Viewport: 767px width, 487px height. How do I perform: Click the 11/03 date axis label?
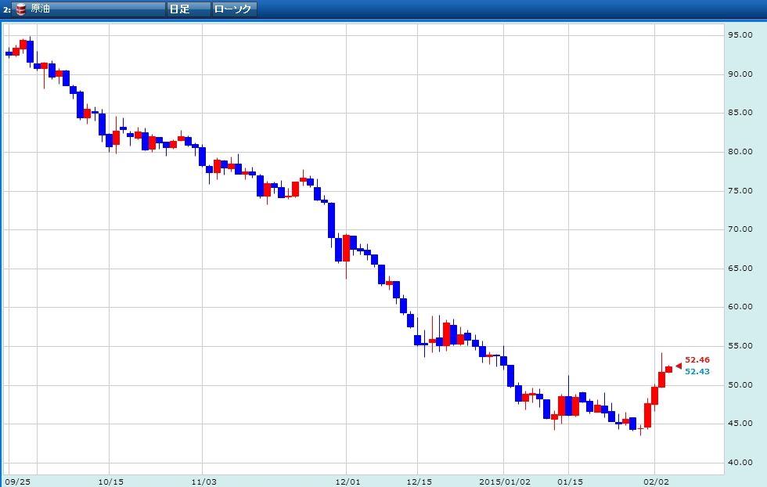click(x=203, y=481)
